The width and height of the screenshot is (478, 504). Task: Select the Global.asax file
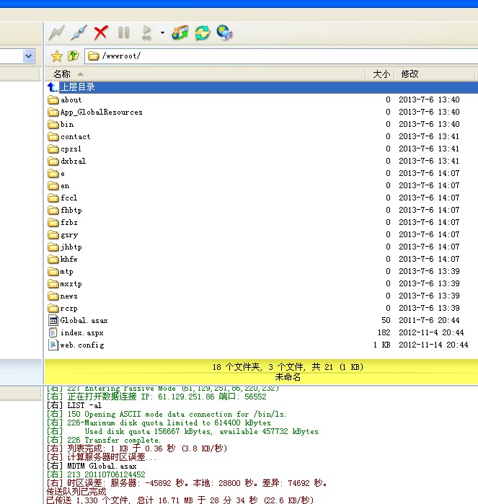click(84, 320)
